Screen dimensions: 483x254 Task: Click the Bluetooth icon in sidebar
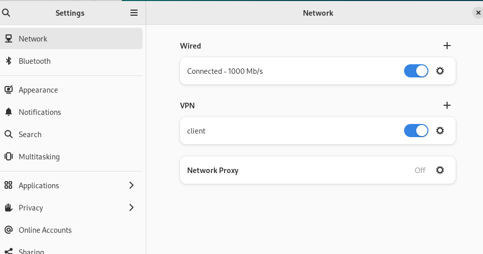pos(9,61)
